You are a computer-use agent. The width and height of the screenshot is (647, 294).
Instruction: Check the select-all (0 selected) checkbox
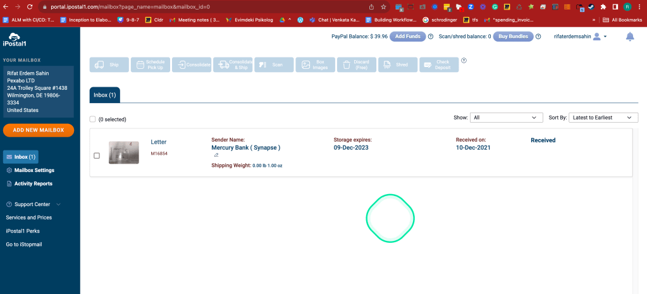click(x=92, y=119)
